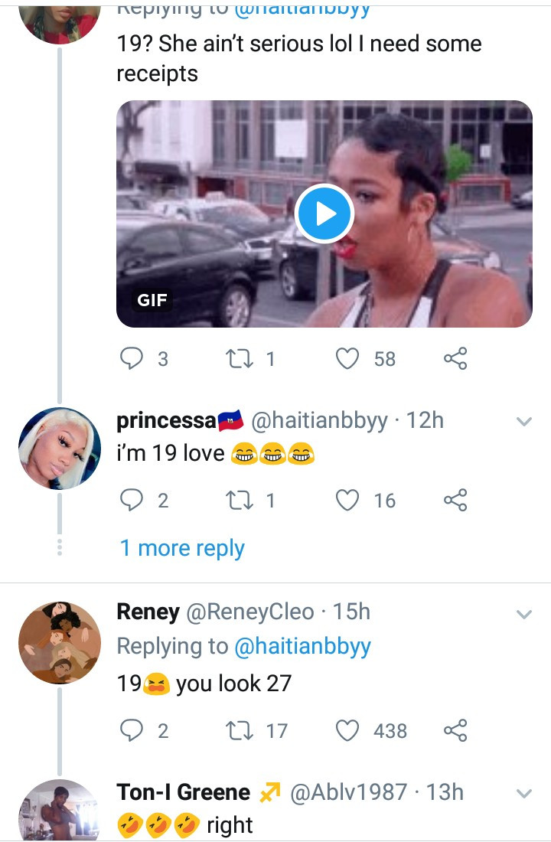Like the GIF tweet with 58 likes
Screen dimensions: 551x842
tap(348, 358)
